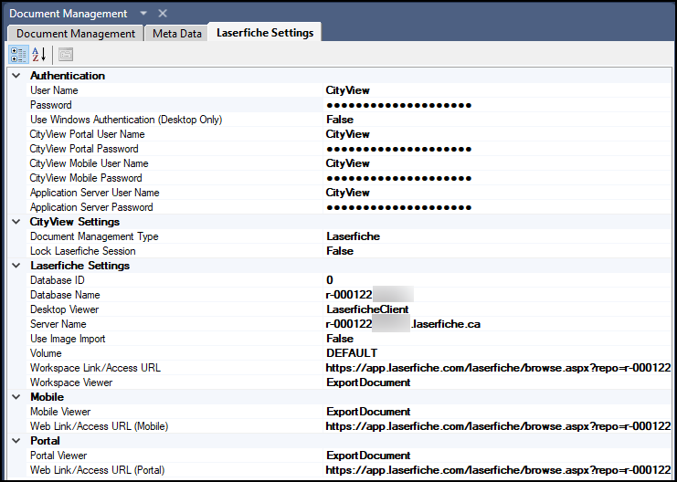Collapse the Mobile category
Screen dimensions: 677x482
click(16, 397)
